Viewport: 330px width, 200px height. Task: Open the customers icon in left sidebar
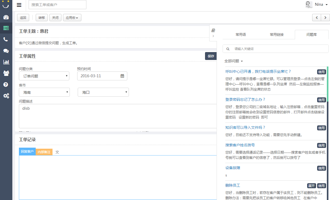pos(6,73)
